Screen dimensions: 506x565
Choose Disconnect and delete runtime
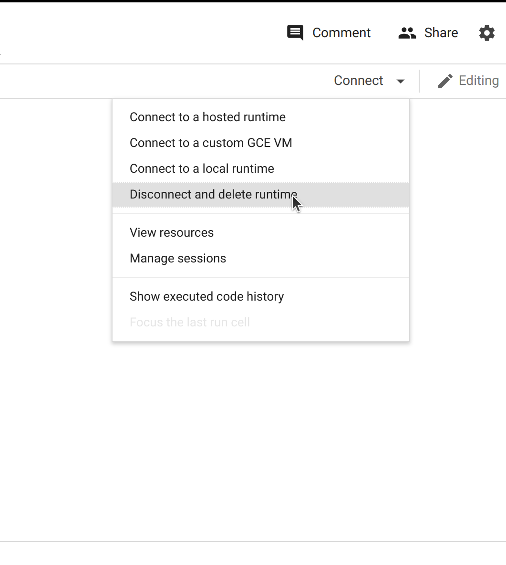213,194
